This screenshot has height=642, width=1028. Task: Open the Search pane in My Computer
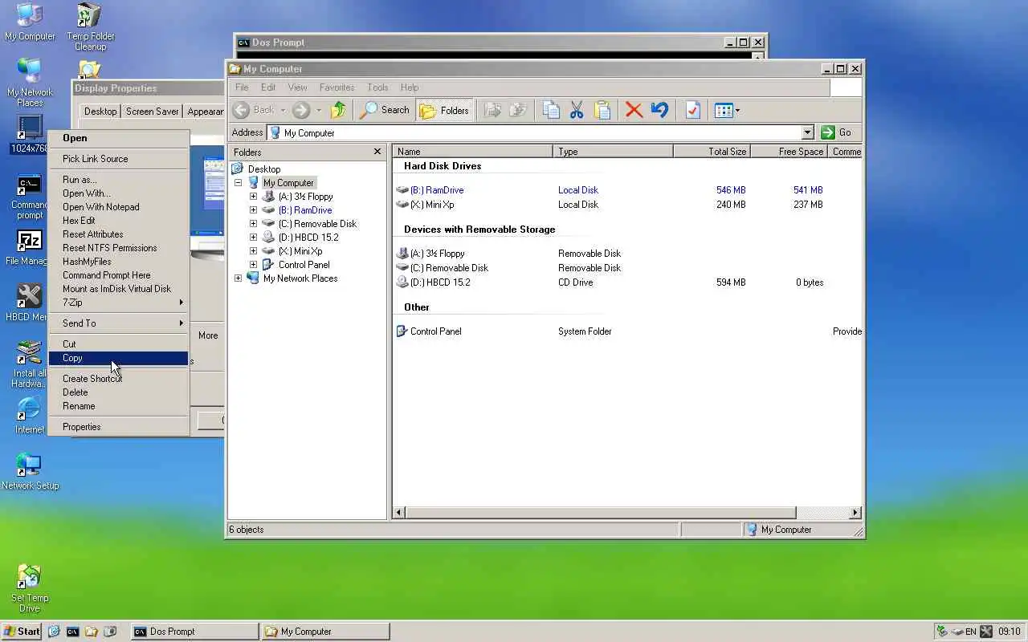(x=385, y=110)
